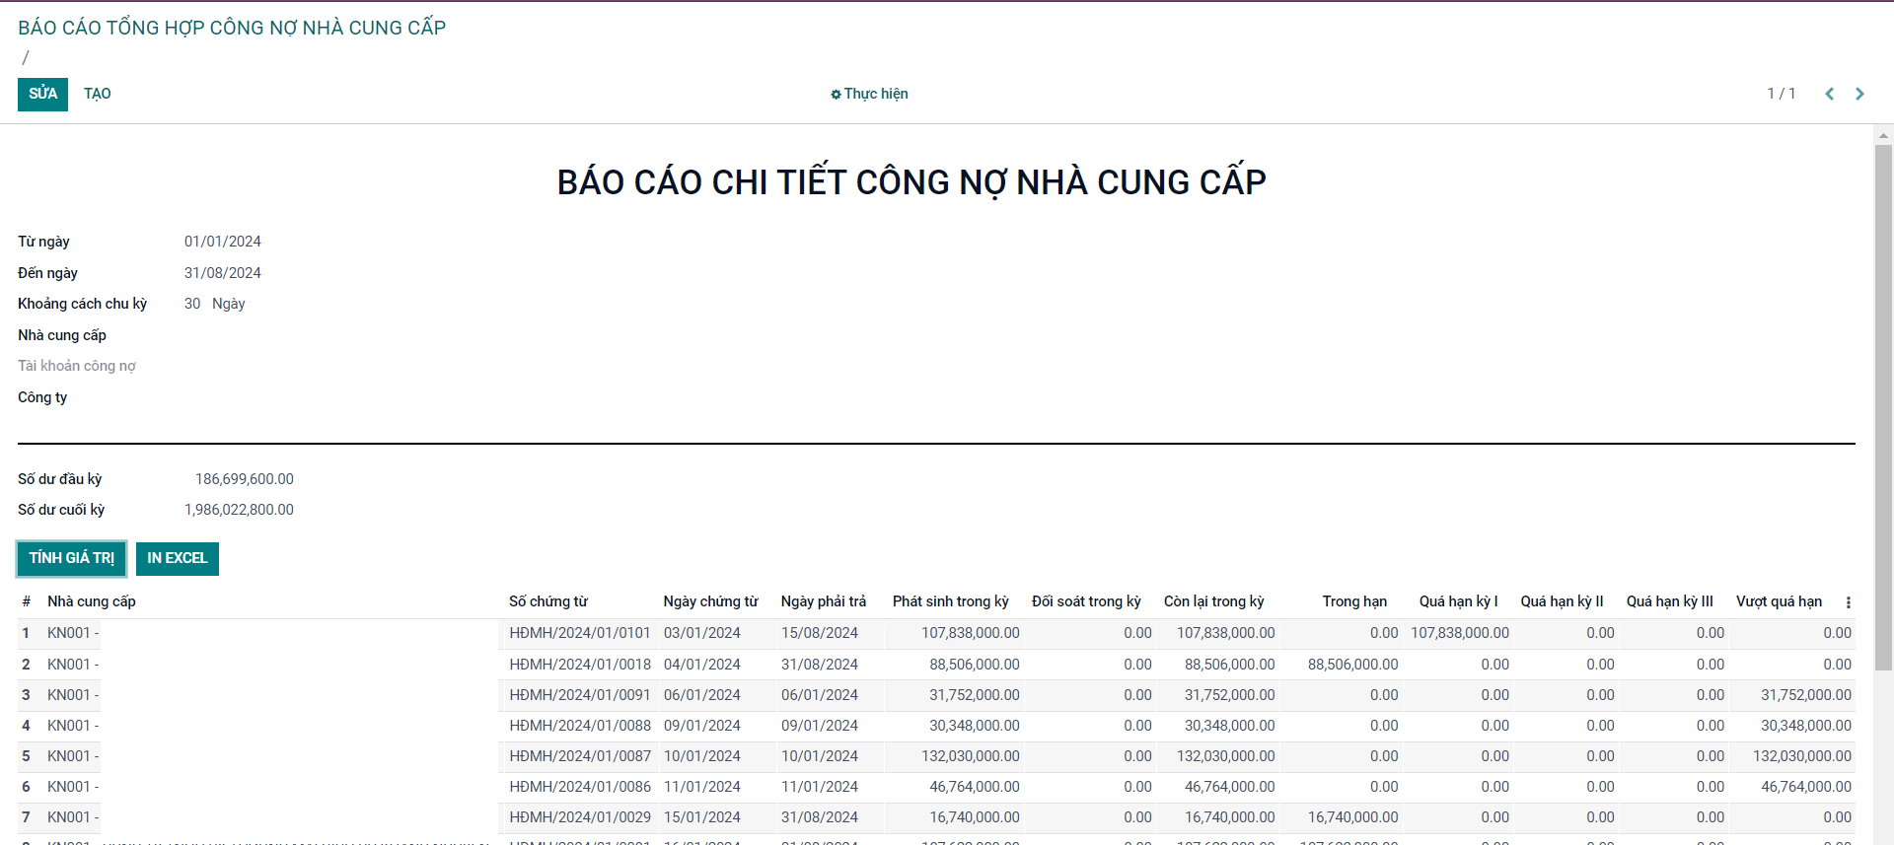Select row with voucher HĐMH/2024/01/0091
This screenshot has width=1894, height=845.
click(579, 695)
